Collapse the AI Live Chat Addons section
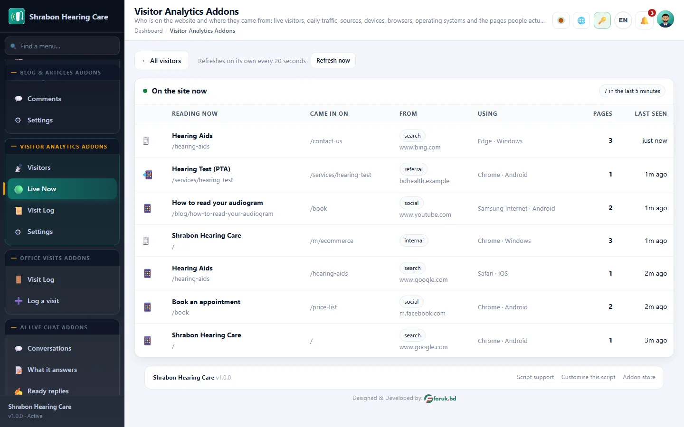 pos(62,327)
